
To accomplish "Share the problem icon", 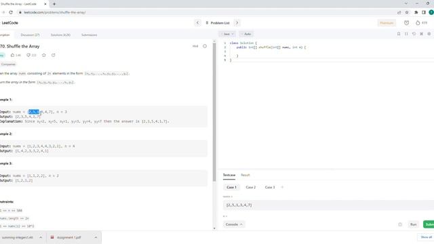I will click(54, 55).
